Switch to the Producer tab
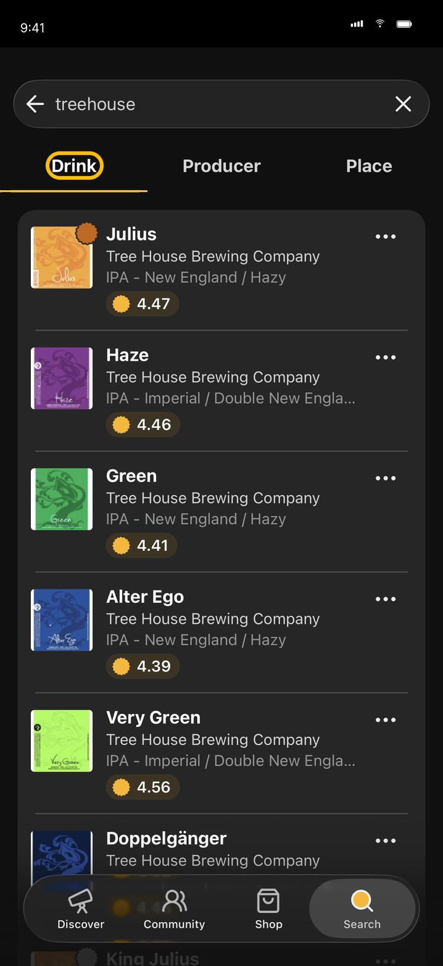The image size is (443, 966). [221, 166]
